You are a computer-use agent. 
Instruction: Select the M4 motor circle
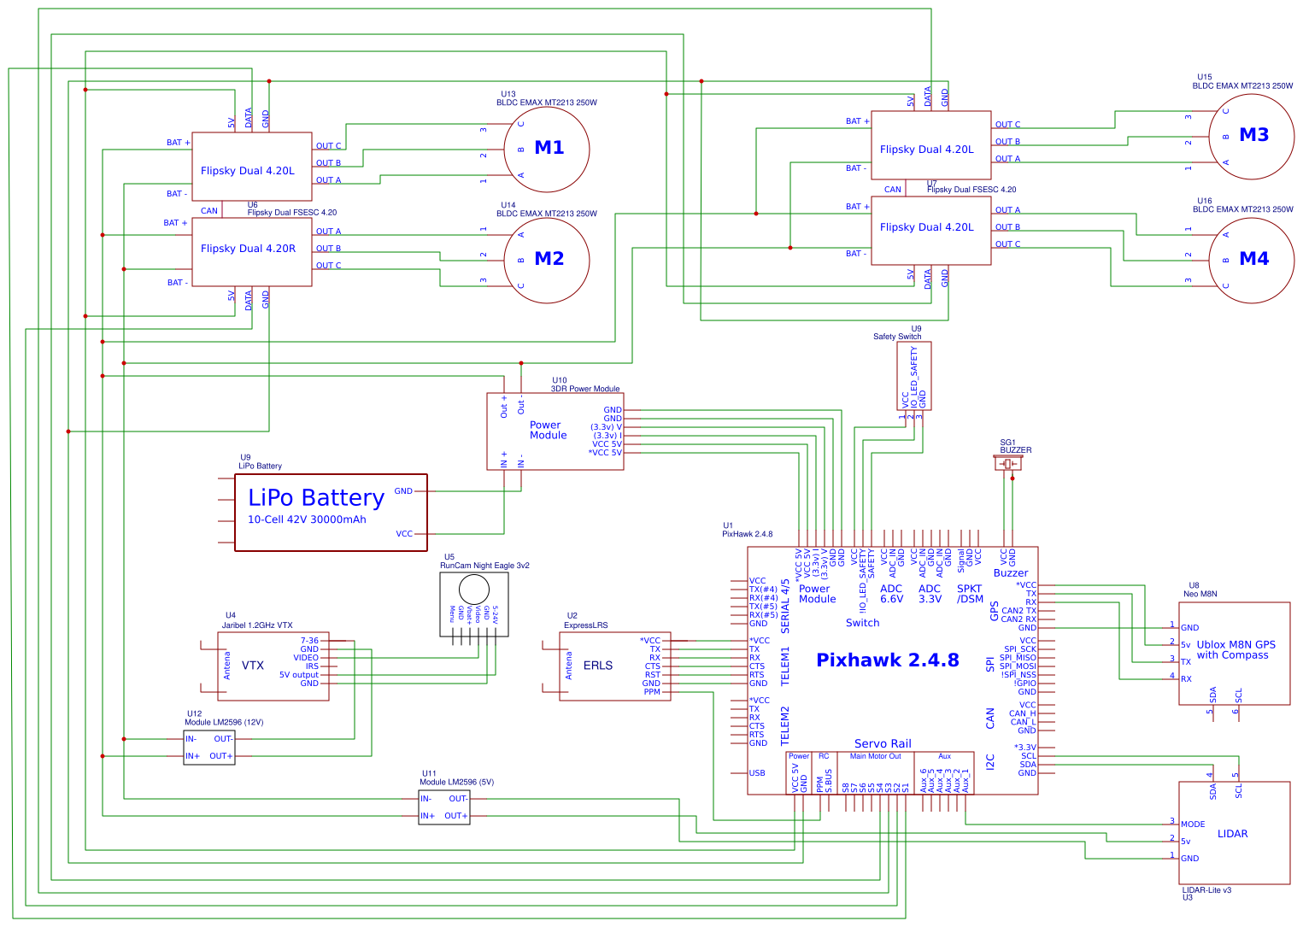[x=1251, y=260]
